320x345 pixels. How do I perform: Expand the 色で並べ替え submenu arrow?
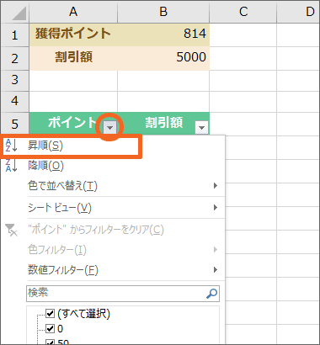216,185
